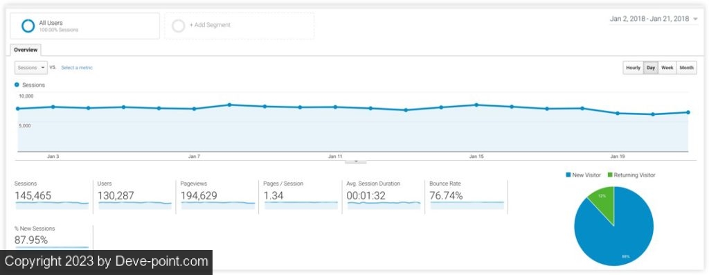The width and height of the screenshot is (709, 275).
Task: Switch chart granularity to Hourly
Action: [x=633, y=68]
